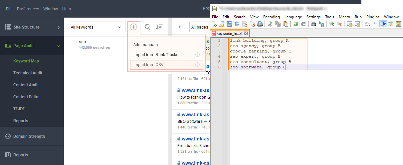The height and width of the screenshot is (165, 403).
Task: Click the Zoom In icon in Notepad++
Action: pyautogui.click(x=331, y=24)
